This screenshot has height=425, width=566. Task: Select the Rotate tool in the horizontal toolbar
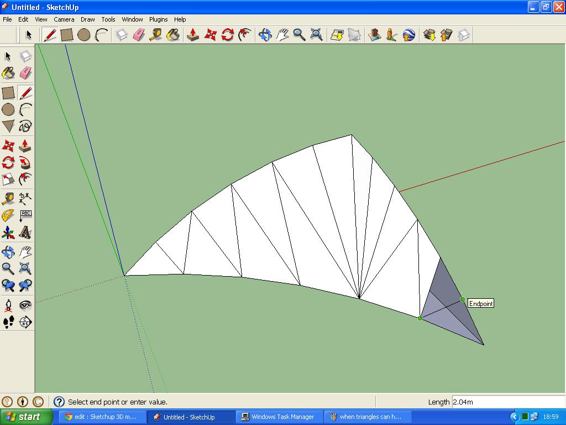tap(227, 35)
